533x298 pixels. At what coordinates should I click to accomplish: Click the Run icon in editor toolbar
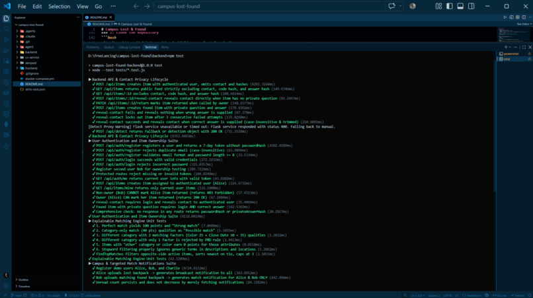505,17
